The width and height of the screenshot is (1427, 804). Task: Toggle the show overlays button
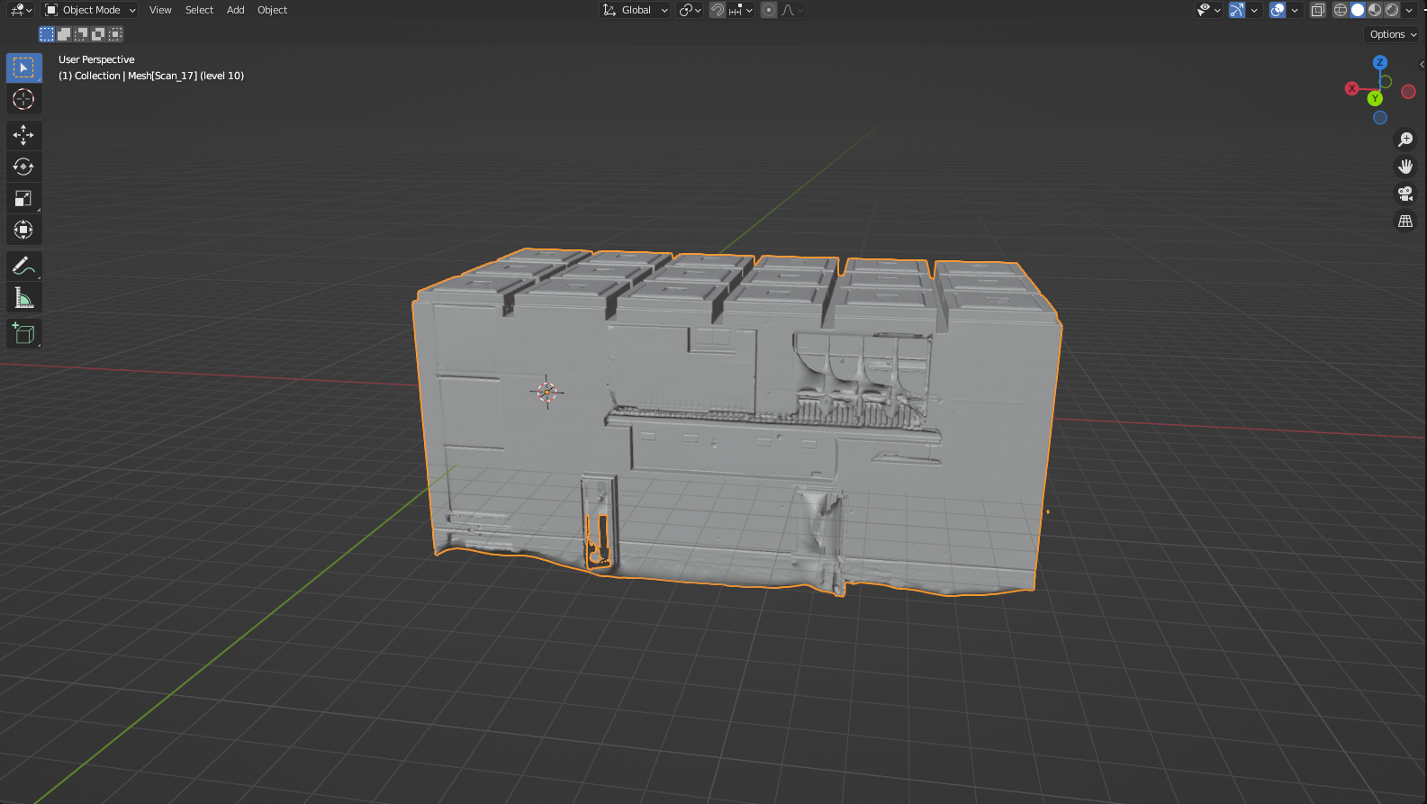pos(1277,10)
